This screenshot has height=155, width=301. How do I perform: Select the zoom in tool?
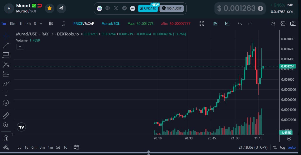click(x=6, y=125)
